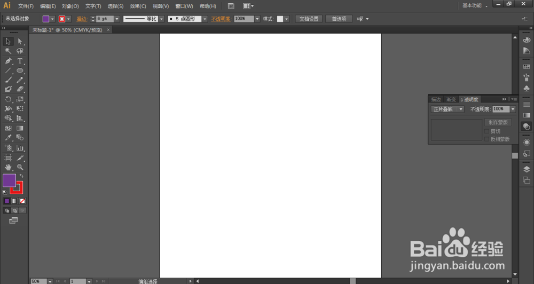This screenshot has height=284, width=534.
Task: Open the 正片叠底 blend mode dropdown
Action: (447, 109)
